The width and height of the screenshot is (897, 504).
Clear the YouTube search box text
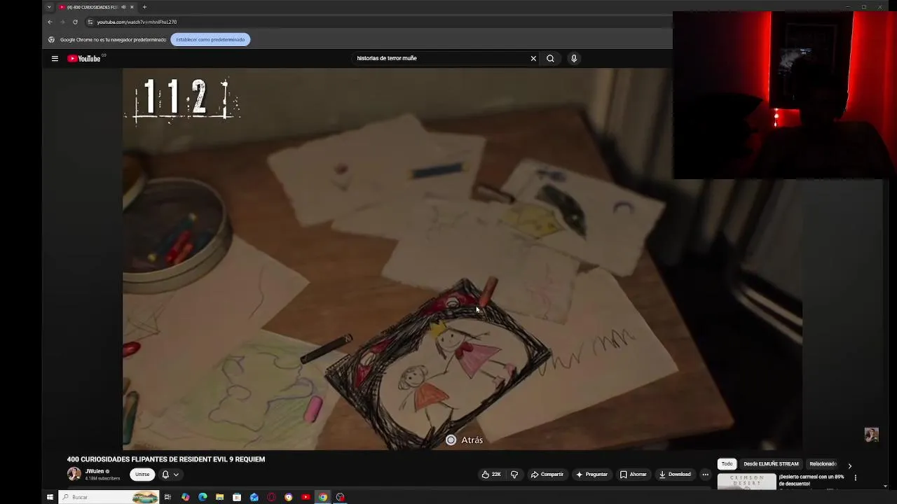point(533,59)
